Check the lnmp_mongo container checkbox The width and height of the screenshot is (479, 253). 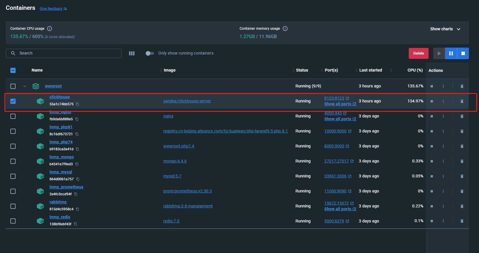coord(13,161)
